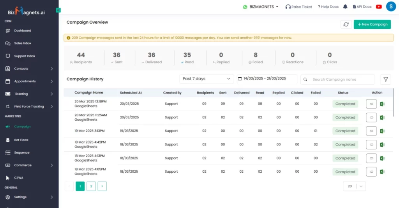Image resolution: width=399 pixels, height=208 pixels.
Task: Go to next page with the arrow
Action: coord(102,186)
